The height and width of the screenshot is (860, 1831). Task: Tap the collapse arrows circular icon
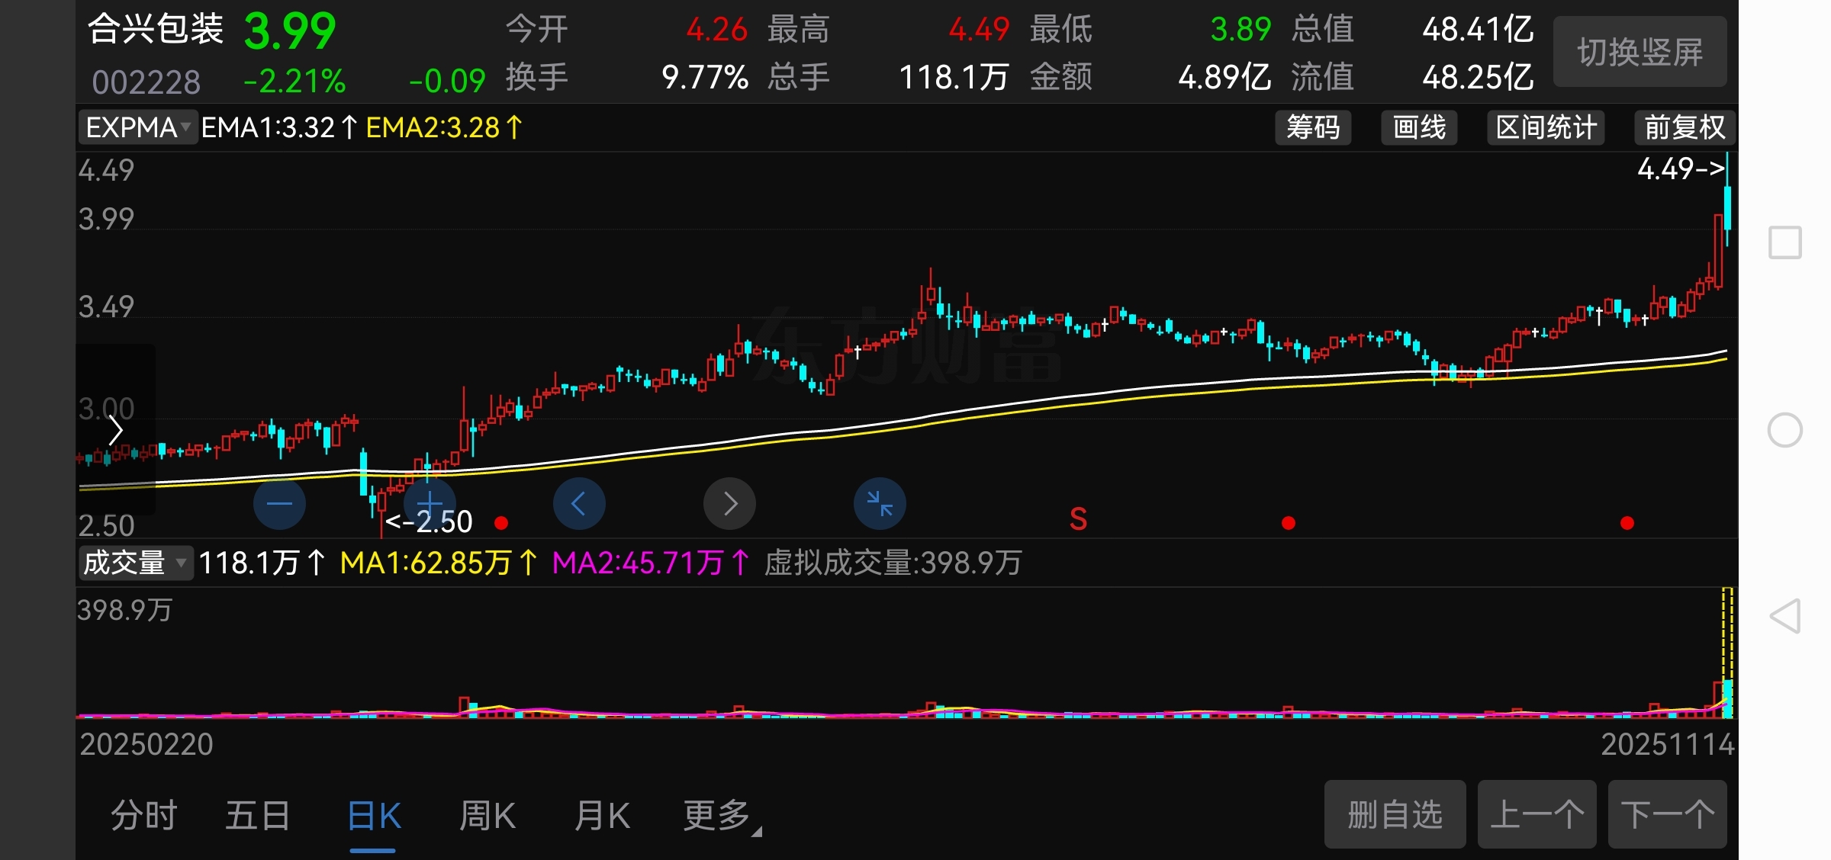pyautogui.click(x=880, y=504)
